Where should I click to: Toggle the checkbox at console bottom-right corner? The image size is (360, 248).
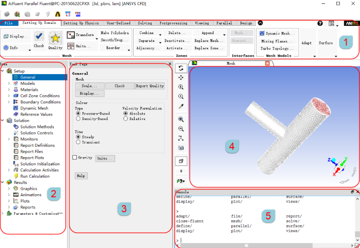coord(357,246)
